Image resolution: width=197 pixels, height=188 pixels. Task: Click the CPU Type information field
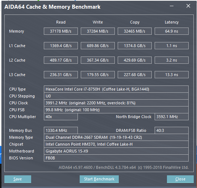click(116, 89)
